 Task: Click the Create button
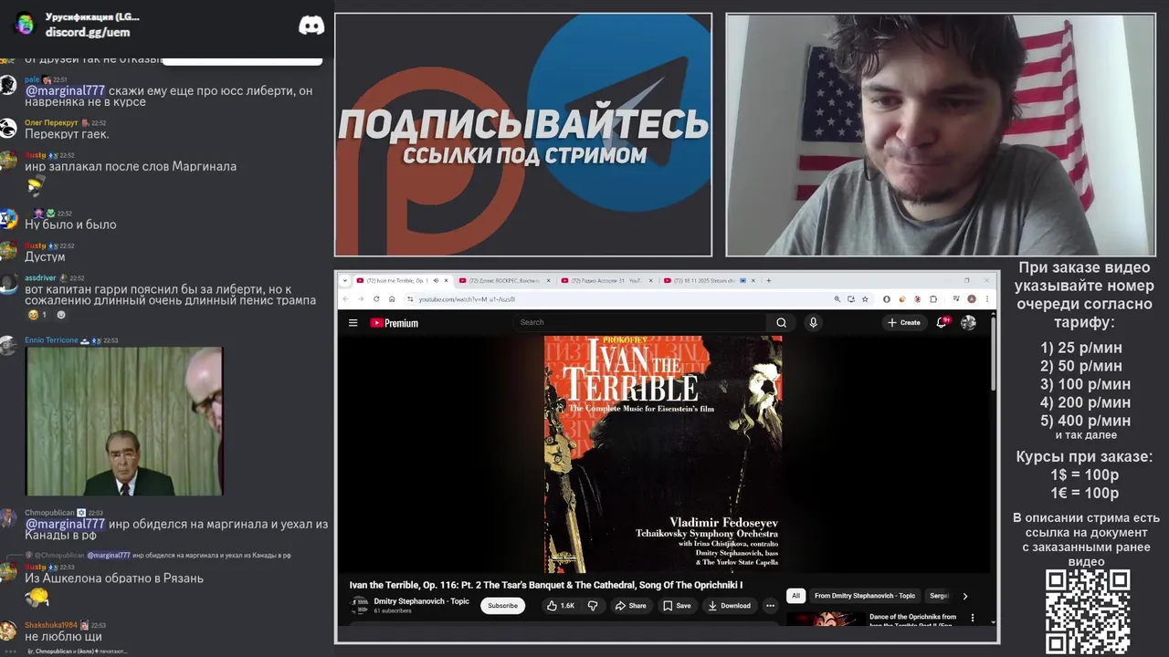tap(904, 322)
